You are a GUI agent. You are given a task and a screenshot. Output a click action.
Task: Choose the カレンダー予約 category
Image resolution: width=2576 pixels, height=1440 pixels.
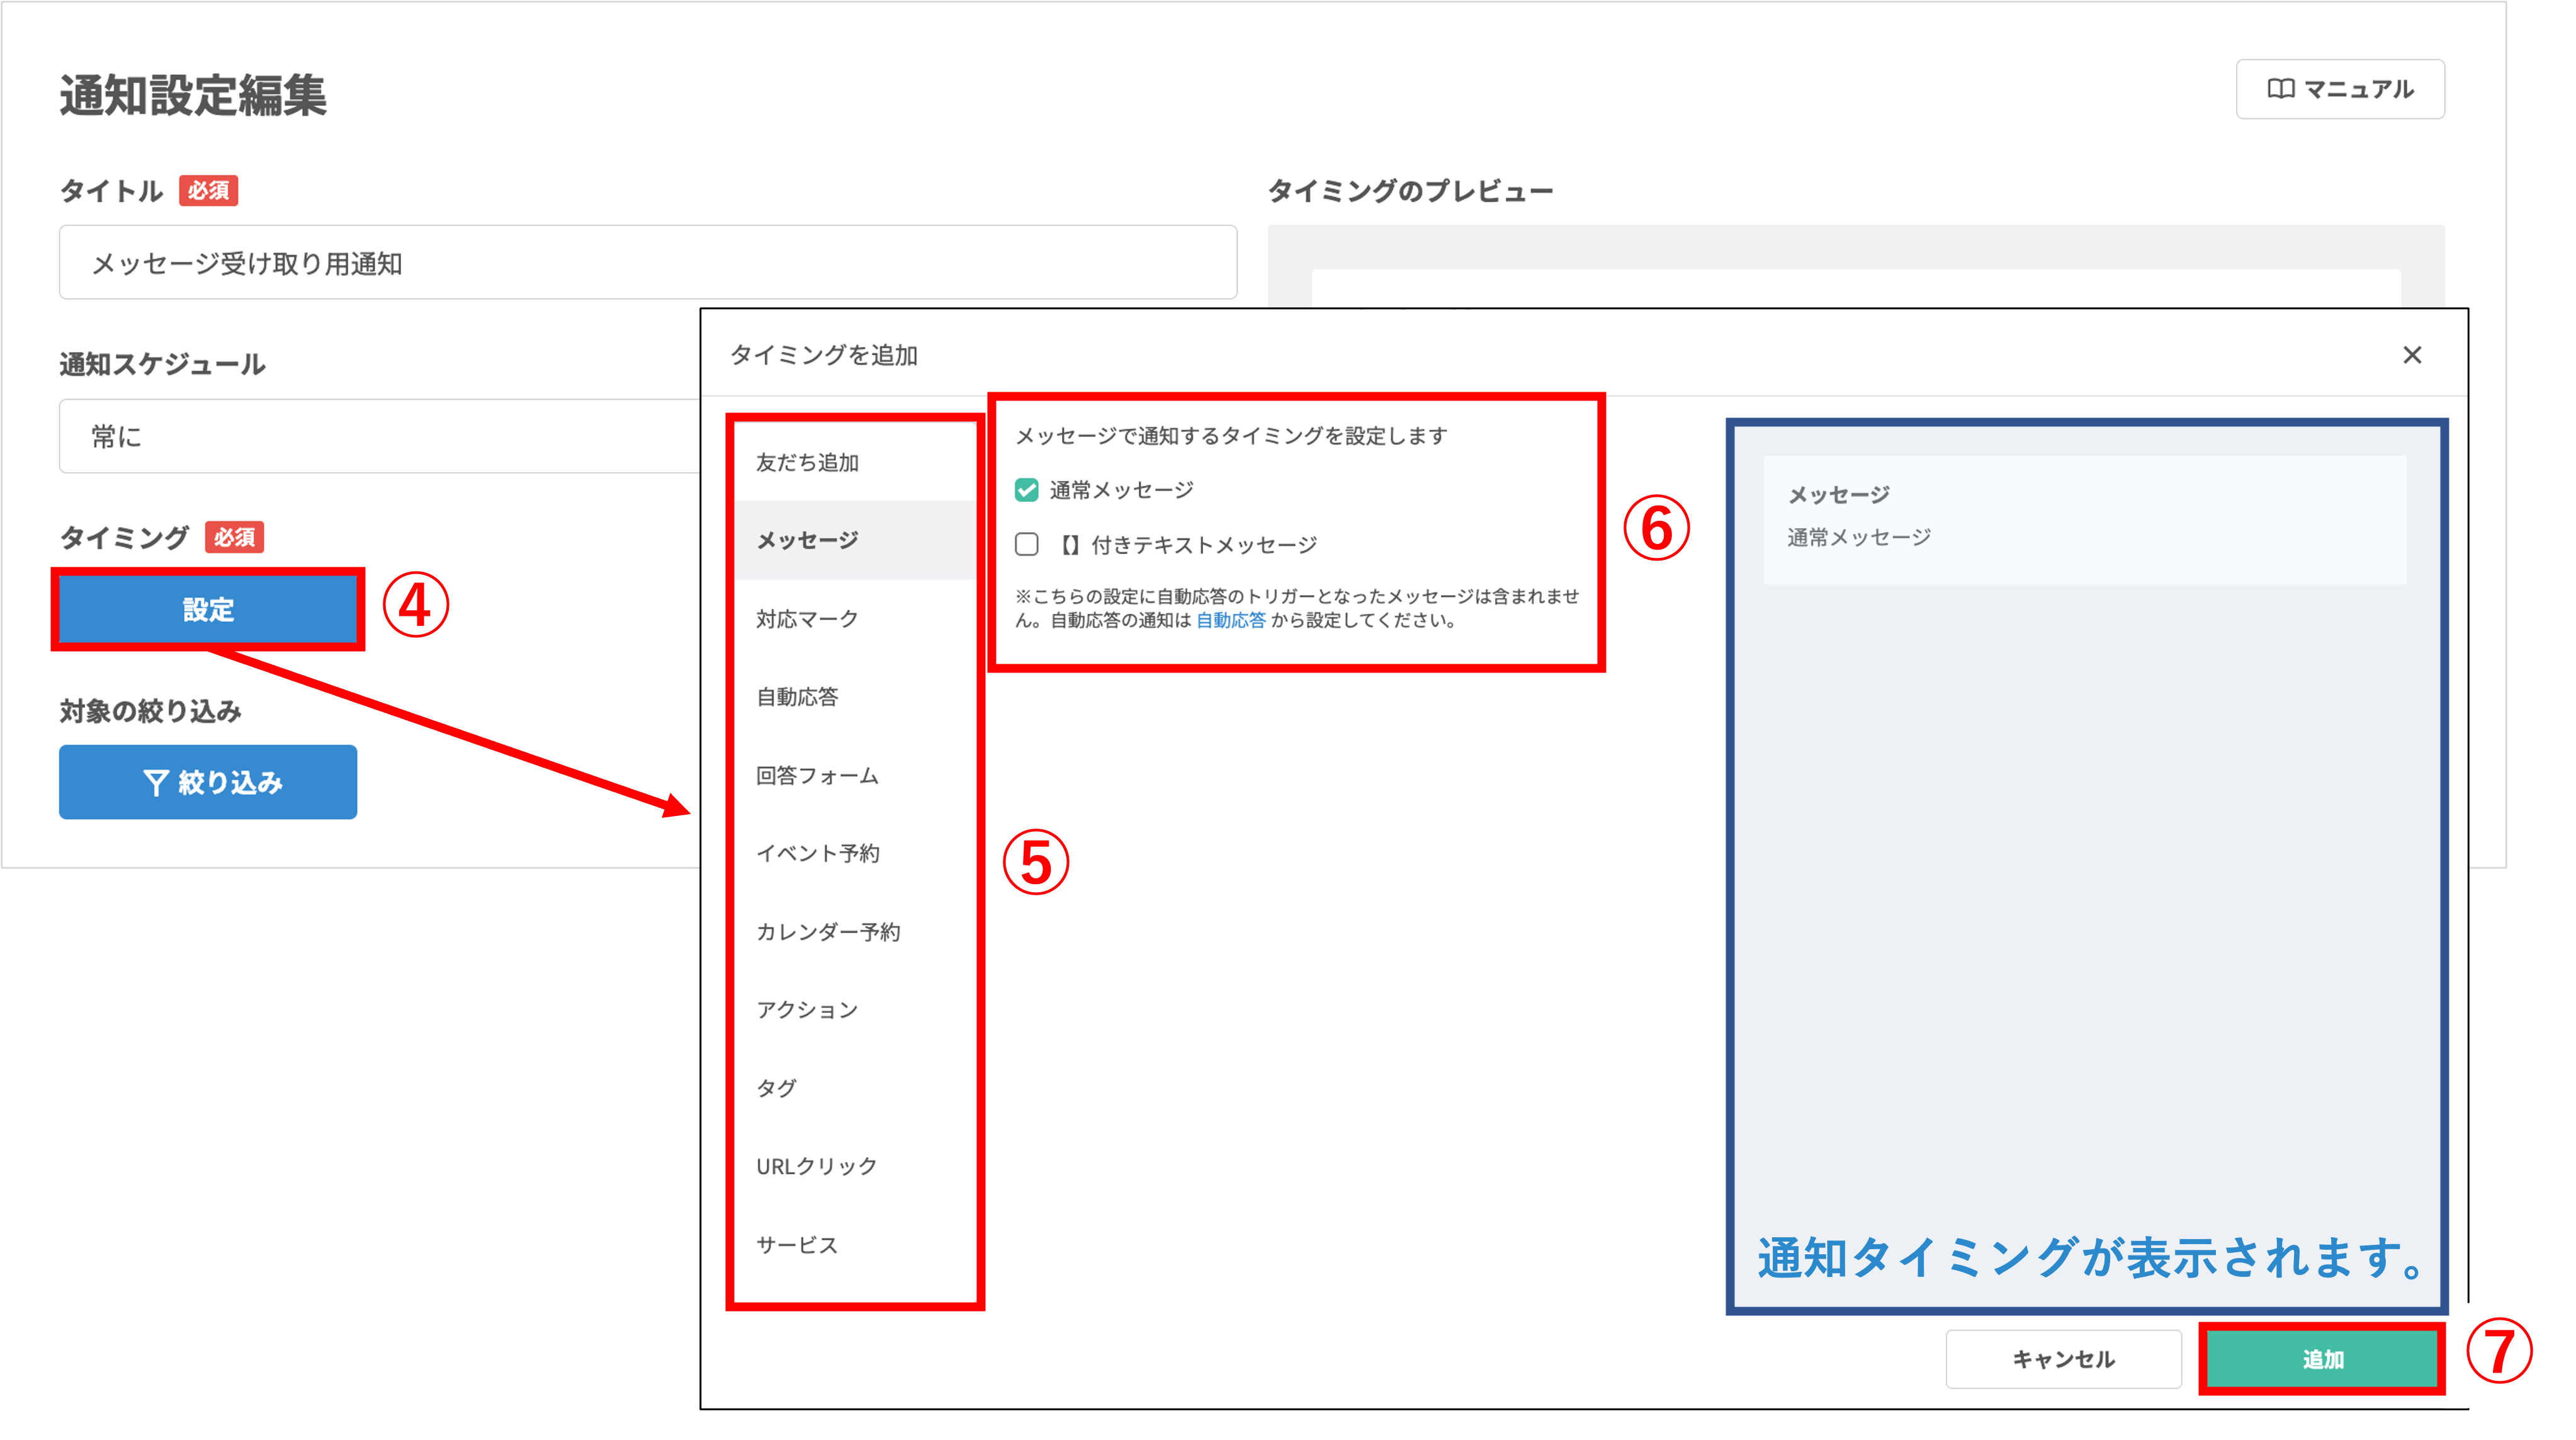(x=828, y=932)
